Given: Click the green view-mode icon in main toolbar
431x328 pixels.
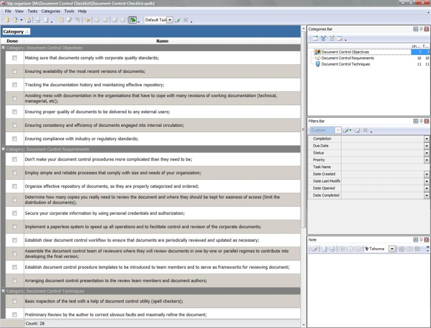Looking at the screenshot, I should tap(133, 20).
